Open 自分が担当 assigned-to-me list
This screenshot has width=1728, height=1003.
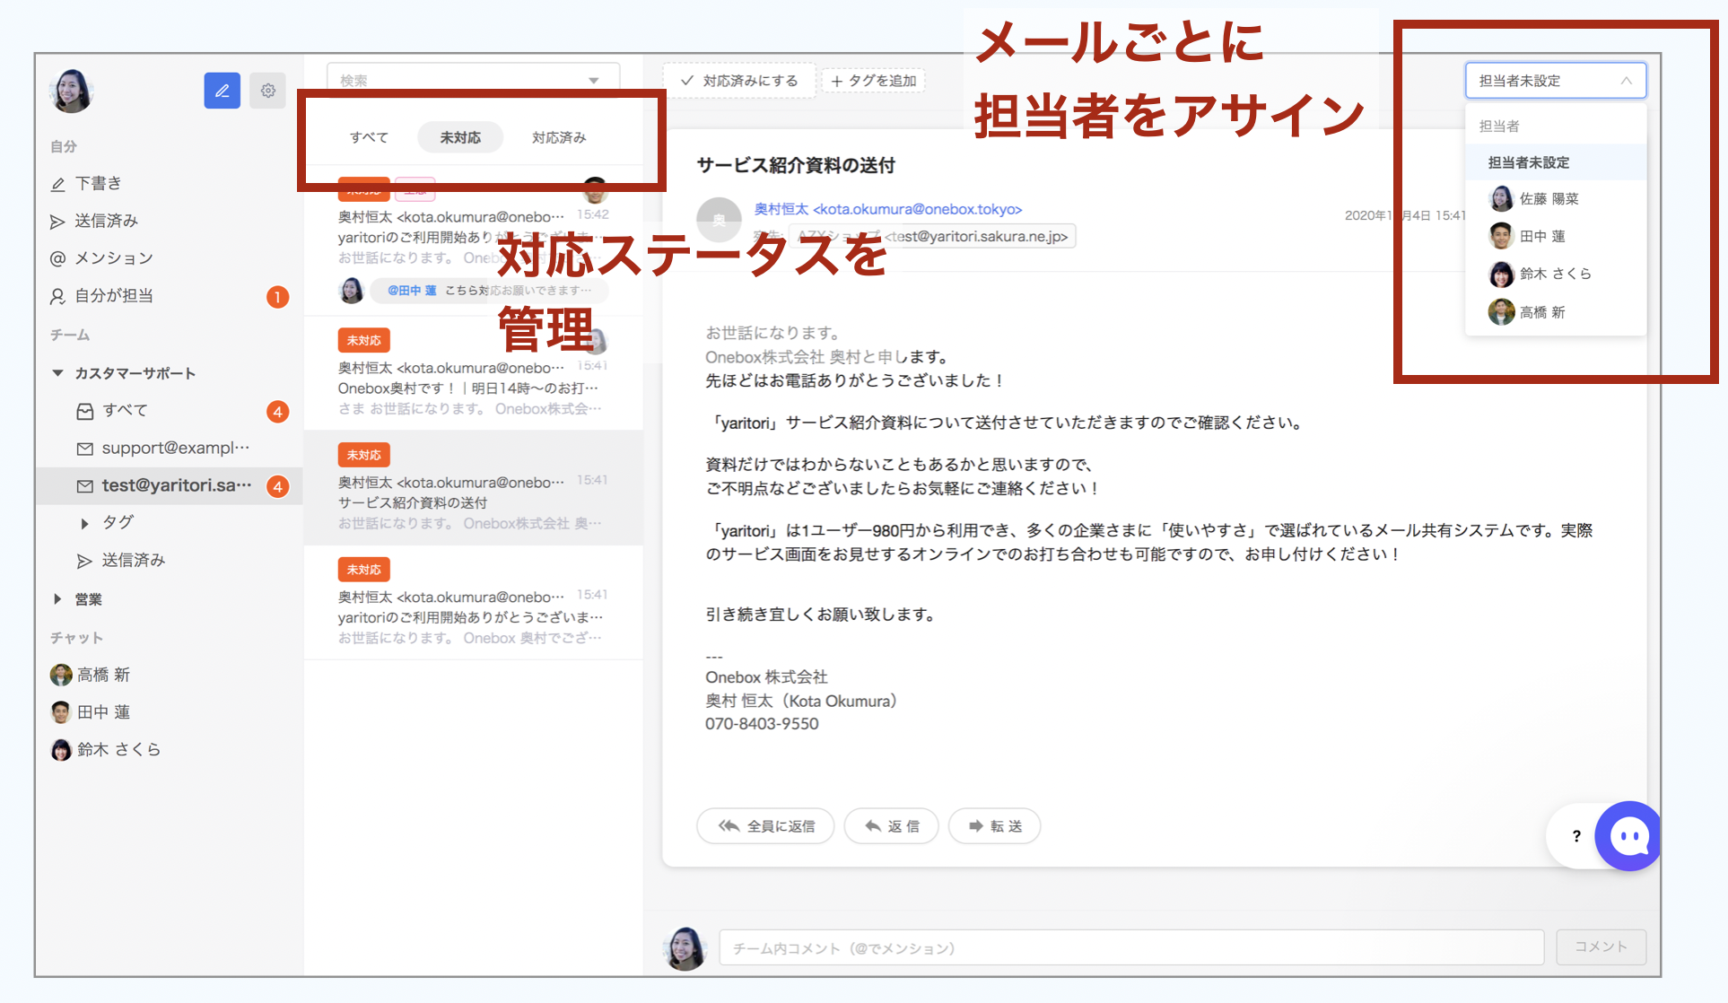tap(113, 296)
